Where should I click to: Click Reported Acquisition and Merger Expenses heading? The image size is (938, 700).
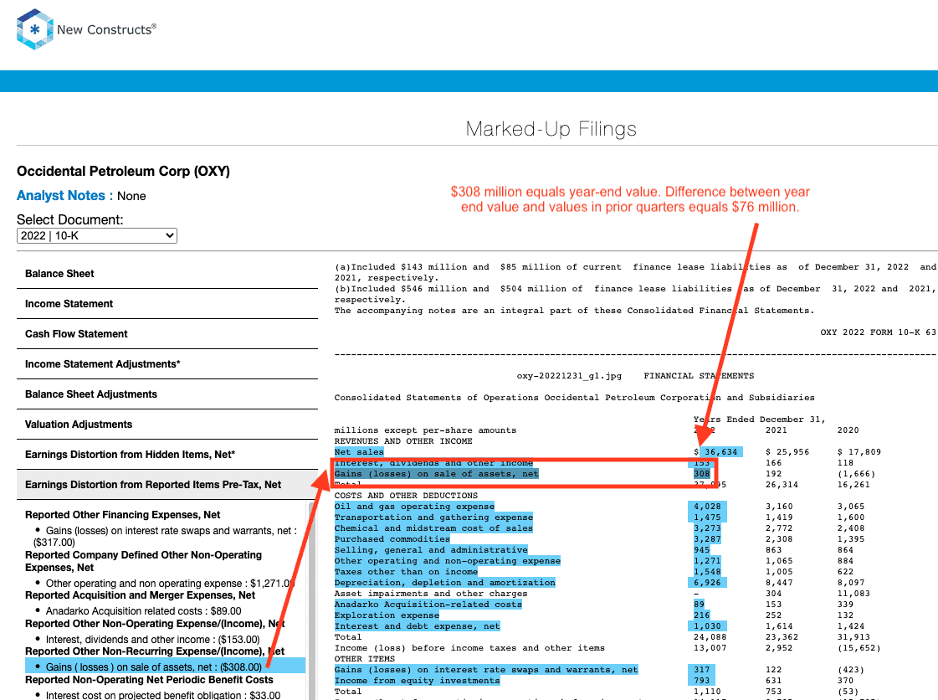pos(140,594)
